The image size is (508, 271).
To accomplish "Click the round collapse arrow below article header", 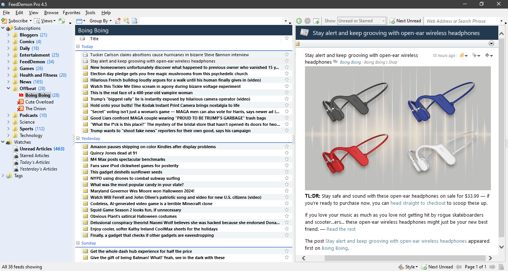I will [491, 44].
